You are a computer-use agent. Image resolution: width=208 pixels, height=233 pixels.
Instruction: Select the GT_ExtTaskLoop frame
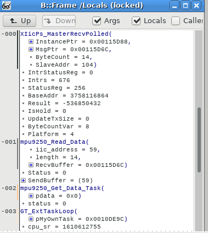pyautogui.click(x=49, y=212)
